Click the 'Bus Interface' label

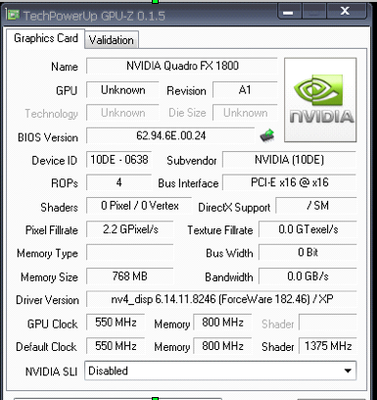pyautogui.click(x=188, y=183)
